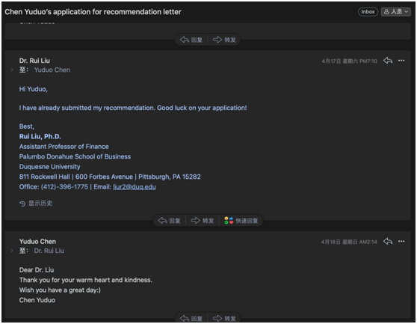
Task: Click 快速回复 quick reply emoji button
Action: pos(241,221)
